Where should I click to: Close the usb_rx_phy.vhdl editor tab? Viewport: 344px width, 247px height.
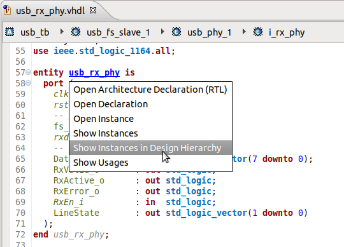pos(93,10)
